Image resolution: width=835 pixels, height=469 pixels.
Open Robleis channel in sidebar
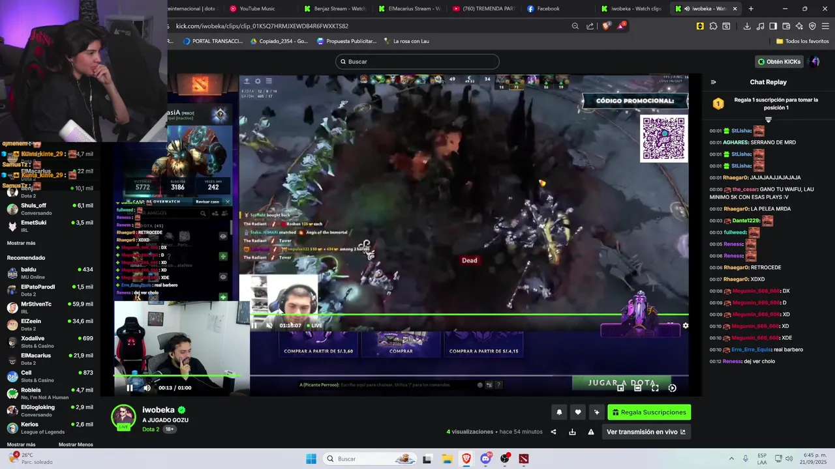point(50,393)
